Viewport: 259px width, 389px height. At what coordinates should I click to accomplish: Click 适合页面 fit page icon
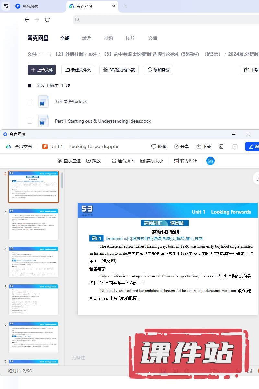[x=114, y=161]
